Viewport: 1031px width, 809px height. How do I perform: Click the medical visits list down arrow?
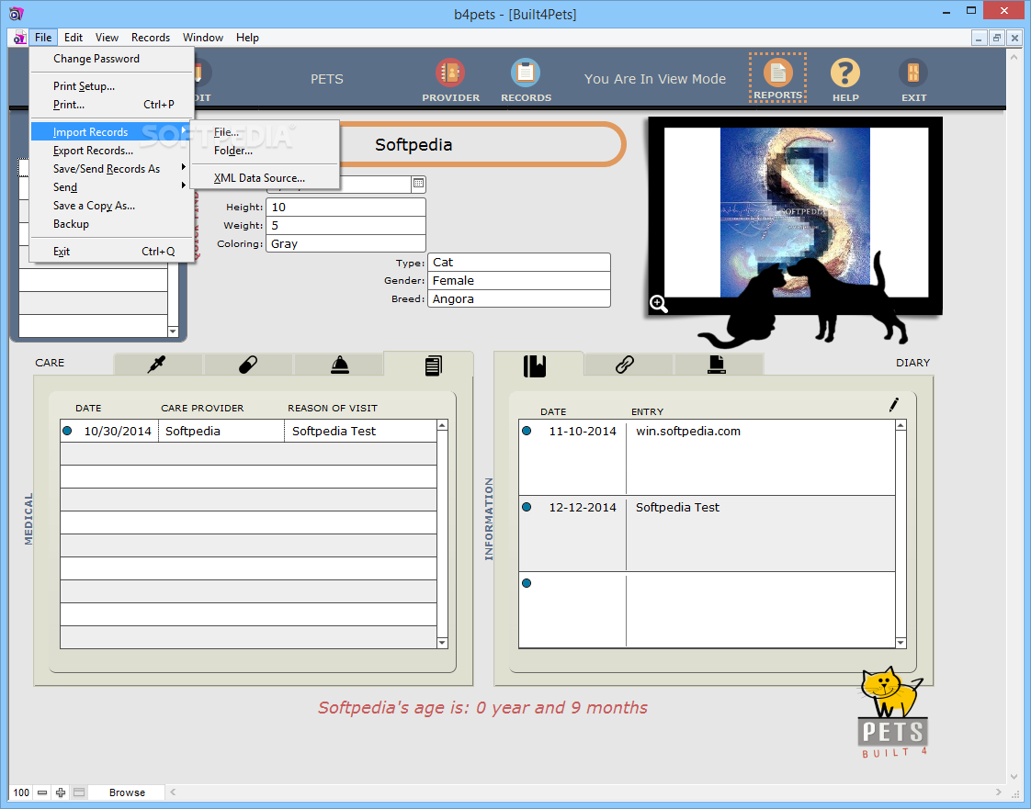[442, 643]
